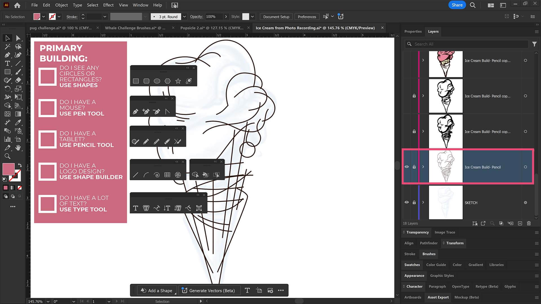541x304 pixels.
Task: Open the 3 pt. Round brush dropdown
Action: tap(184, 17)
